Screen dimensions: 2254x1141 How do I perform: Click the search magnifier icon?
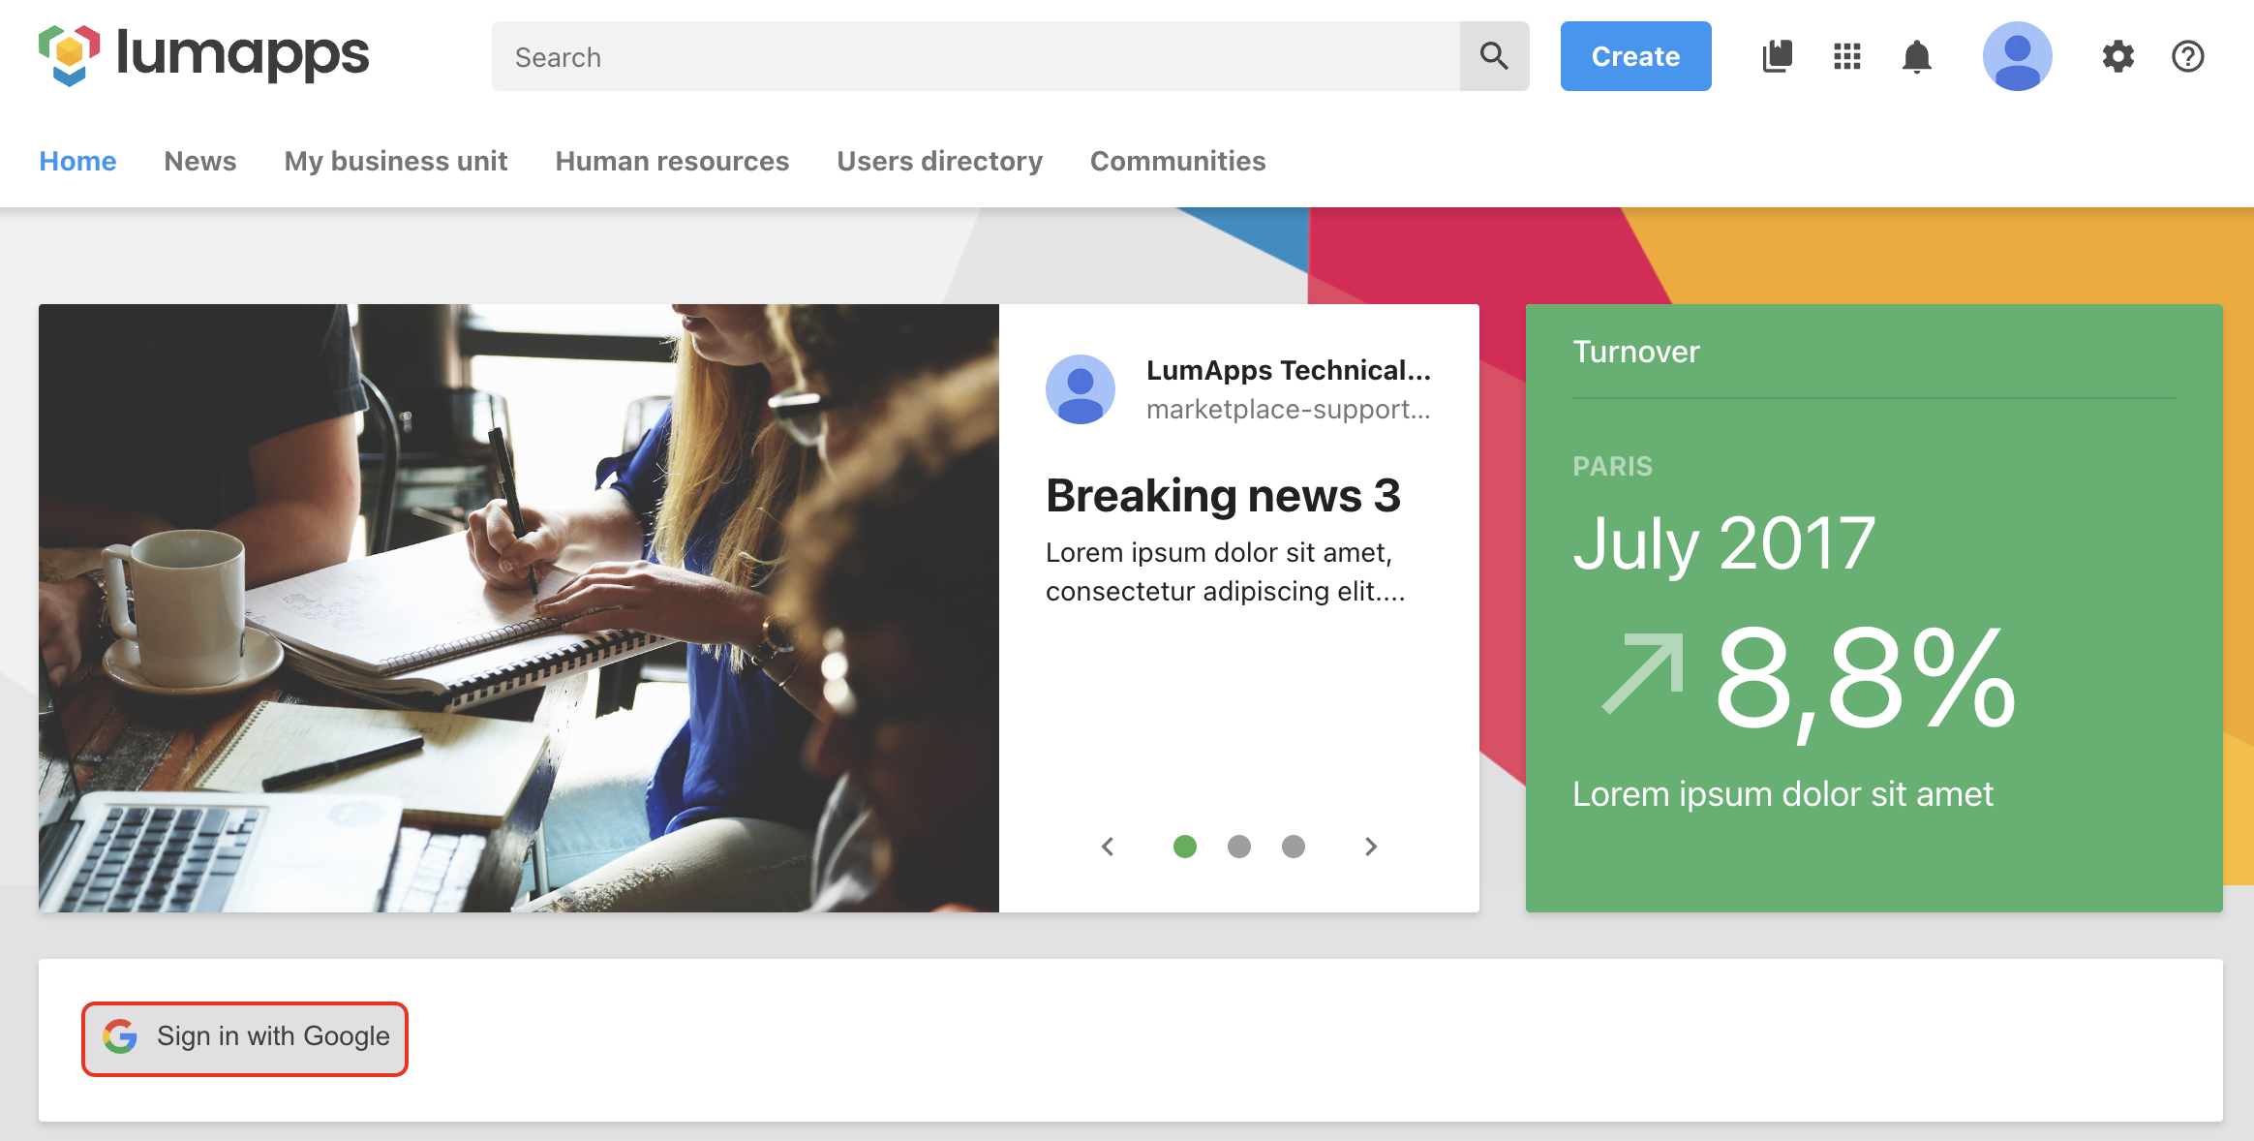click(1494, 56)
